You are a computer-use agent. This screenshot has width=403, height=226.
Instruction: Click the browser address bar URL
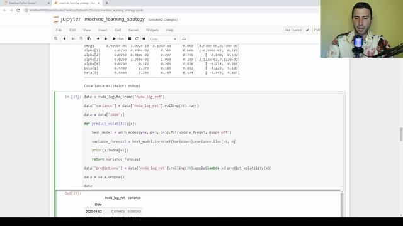[x=86, y=10]
